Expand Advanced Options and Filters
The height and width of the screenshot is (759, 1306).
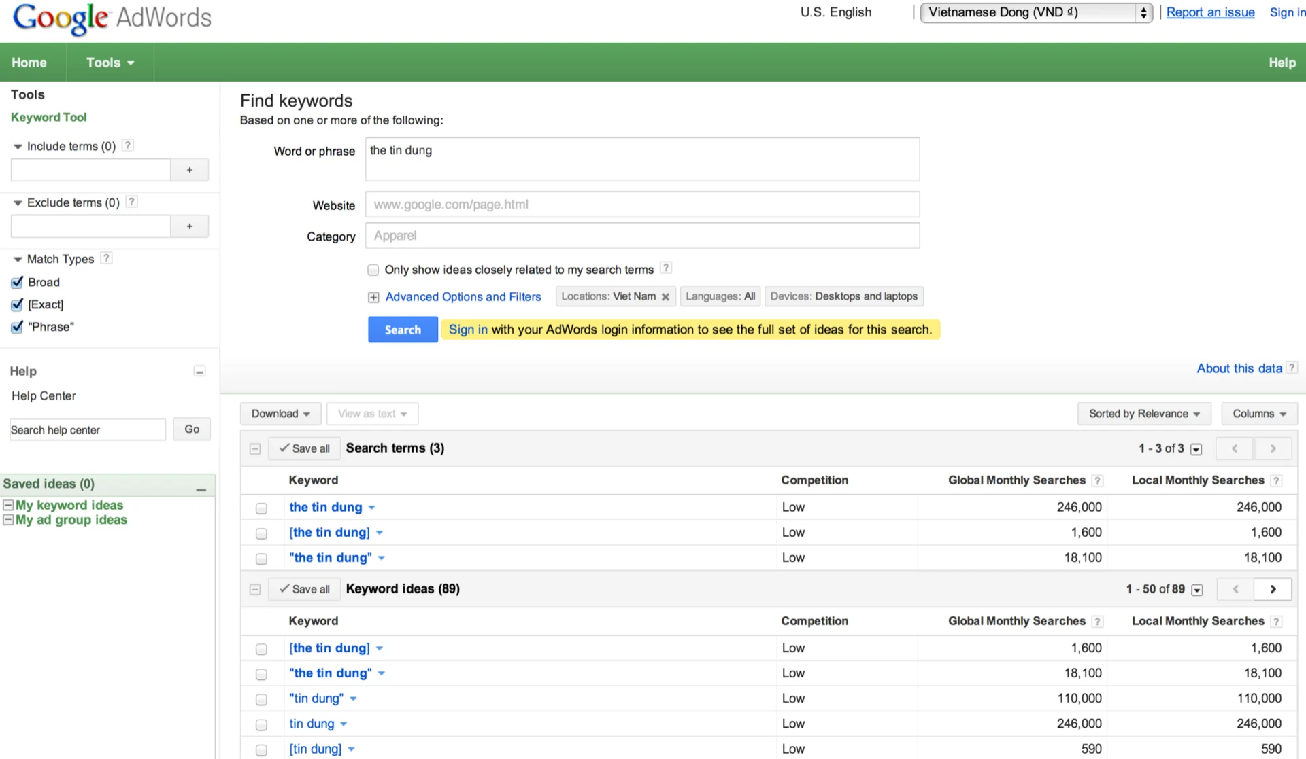(463, 297)
